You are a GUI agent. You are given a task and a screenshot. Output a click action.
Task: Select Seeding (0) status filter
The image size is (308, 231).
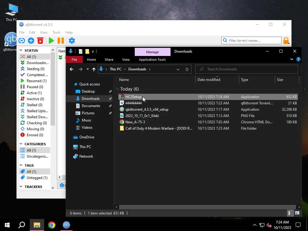35,69
